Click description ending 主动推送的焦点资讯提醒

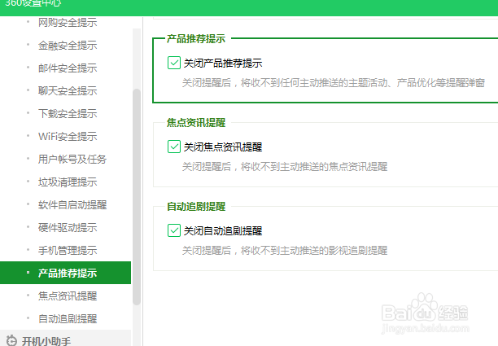tap(285, 167)
